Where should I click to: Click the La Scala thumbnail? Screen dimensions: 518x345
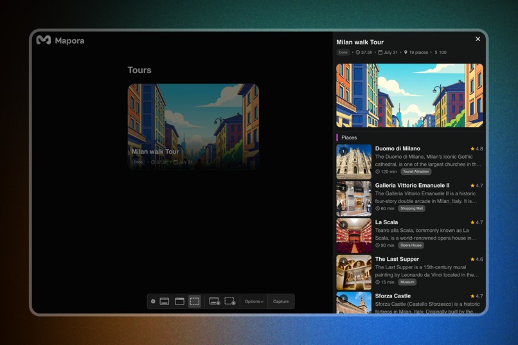coord(354,236)
